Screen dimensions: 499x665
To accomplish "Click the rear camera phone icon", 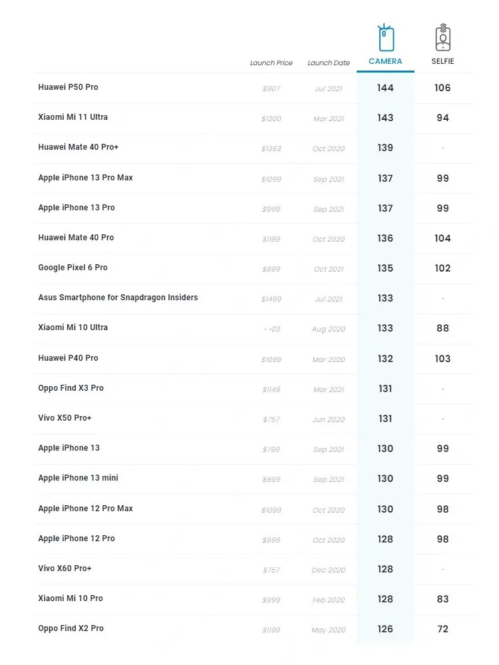I will 385,38.
